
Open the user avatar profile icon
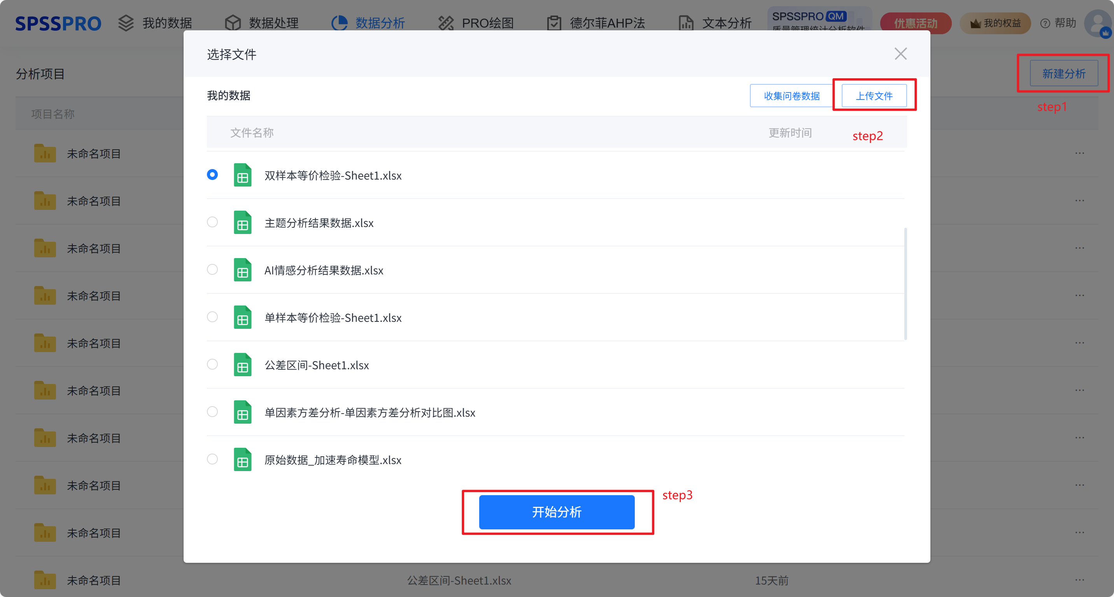point(1097,23)
